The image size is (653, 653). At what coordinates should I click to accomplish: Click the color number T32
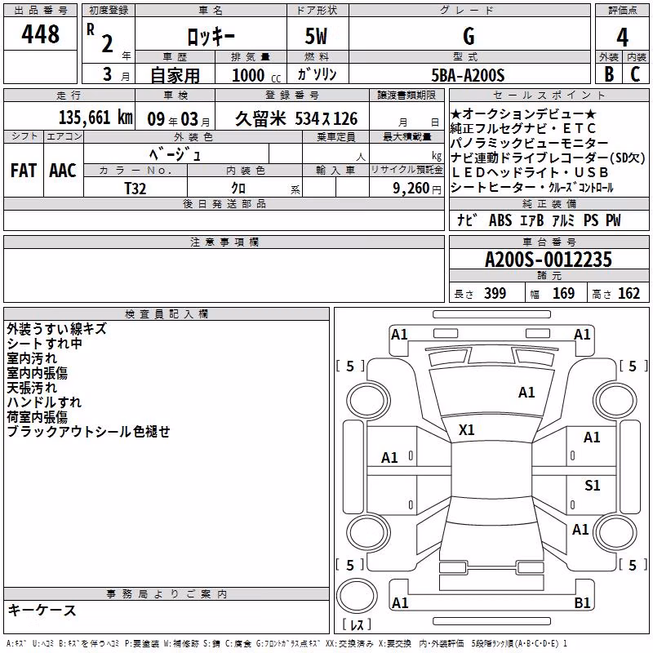pos(135,189)
